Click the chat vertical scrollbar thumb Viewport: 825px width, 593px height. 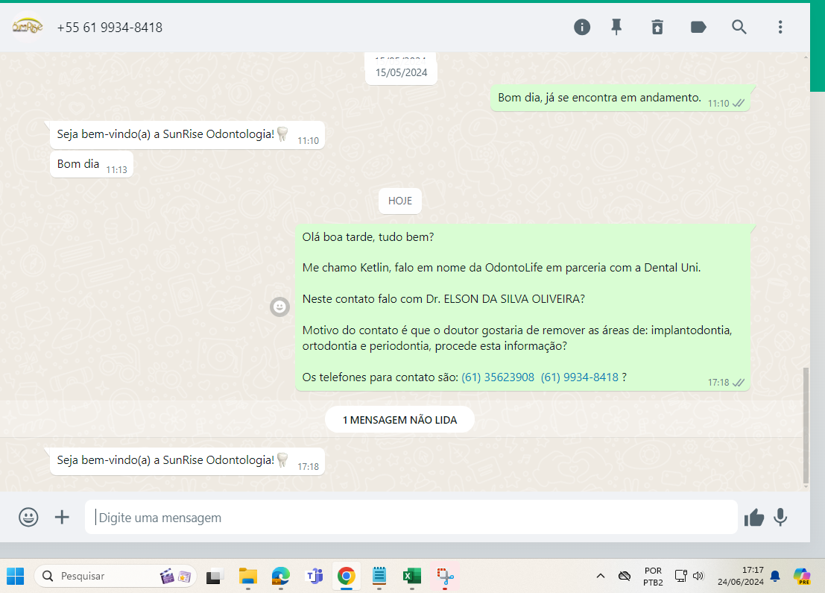tap(806, 425)
